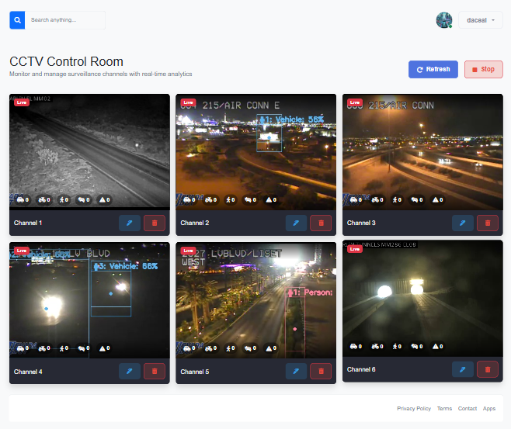This screenshot has width=511, height=429.
Task: Remove Channel 4 with the trash icon
Action: click(x=155, y=372)
